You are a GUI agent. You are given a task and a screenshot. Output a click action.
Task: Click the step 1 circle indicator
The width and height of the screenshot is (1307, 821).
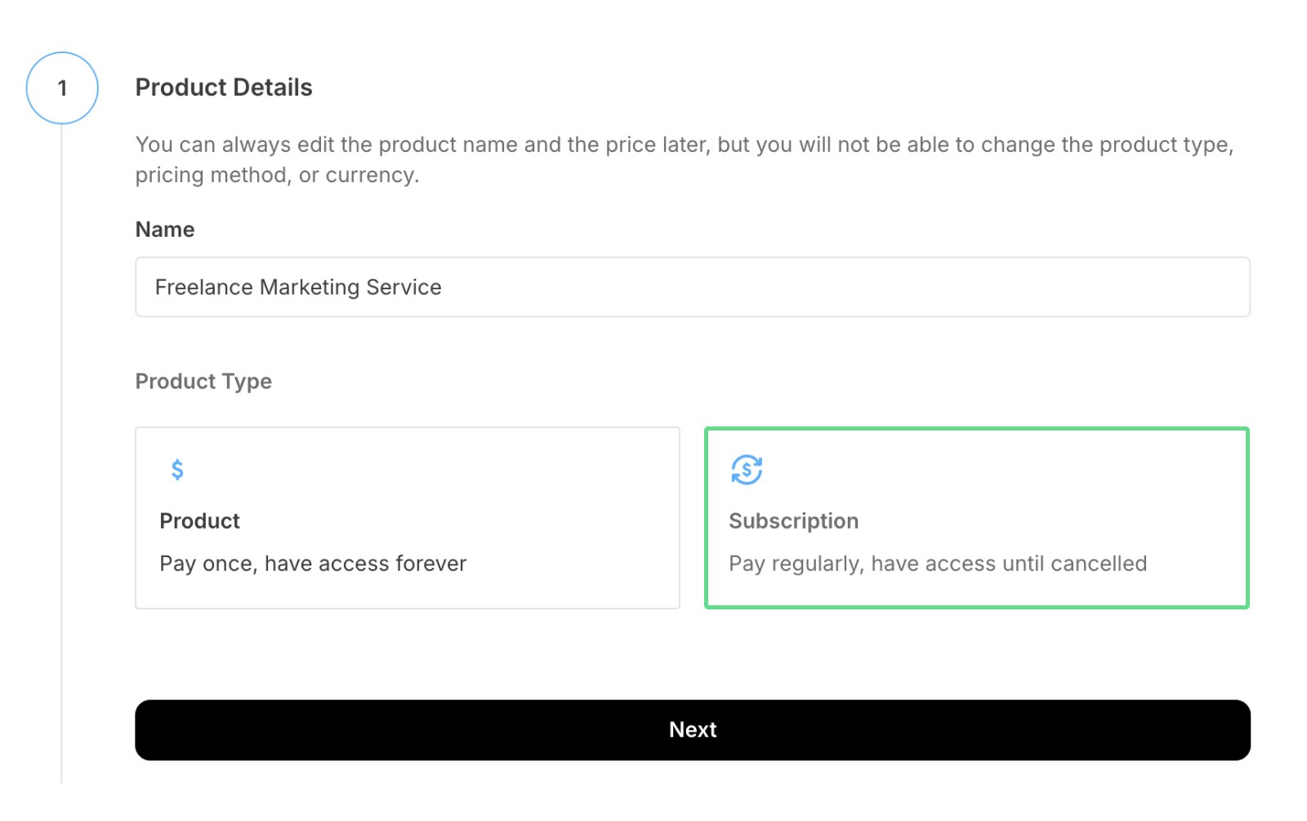coord(62,88)
